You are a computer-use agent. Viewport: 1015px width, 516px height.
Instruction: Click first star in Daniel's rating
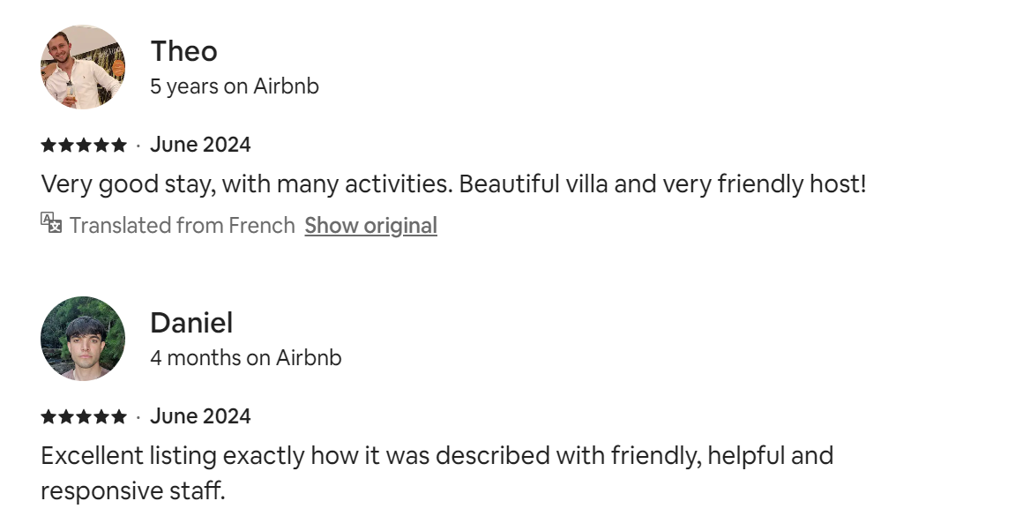(49, 416)
